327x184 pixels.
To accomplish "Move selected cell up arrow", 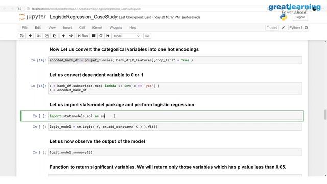I will [x=63, y=36].
